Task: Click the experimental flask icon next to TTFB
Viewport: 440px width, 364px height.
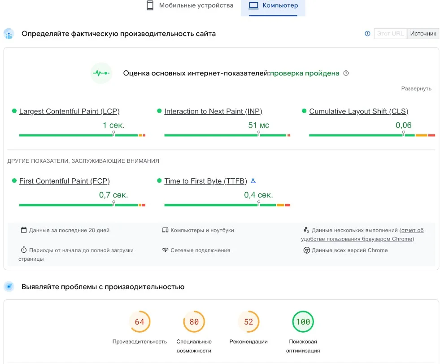Action: tap(253, 181)
